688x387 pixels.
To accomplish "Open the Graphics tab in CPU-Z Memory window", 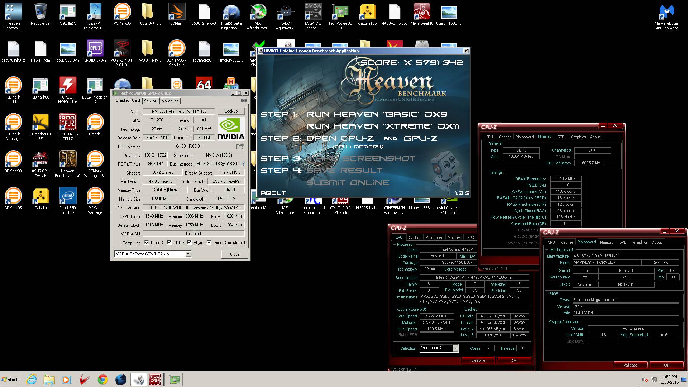I will click(x=578, y=137).
